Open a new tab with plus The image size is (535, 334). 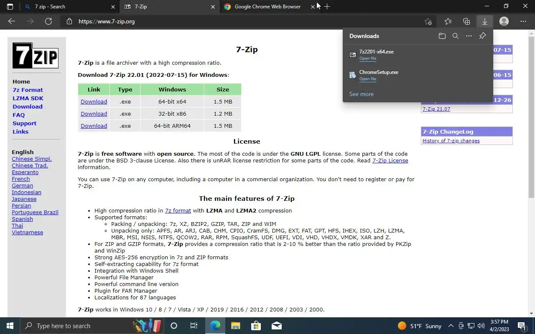coord(327,7)
